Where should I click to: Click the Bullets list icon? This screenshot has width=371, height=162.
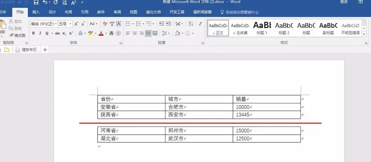pos(128,24)
